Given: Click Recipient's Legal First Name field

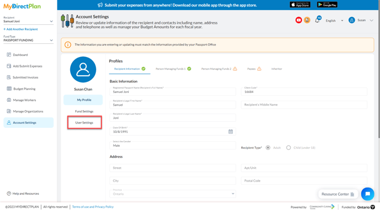Looking at the screenshot, I should click(173, 105).
